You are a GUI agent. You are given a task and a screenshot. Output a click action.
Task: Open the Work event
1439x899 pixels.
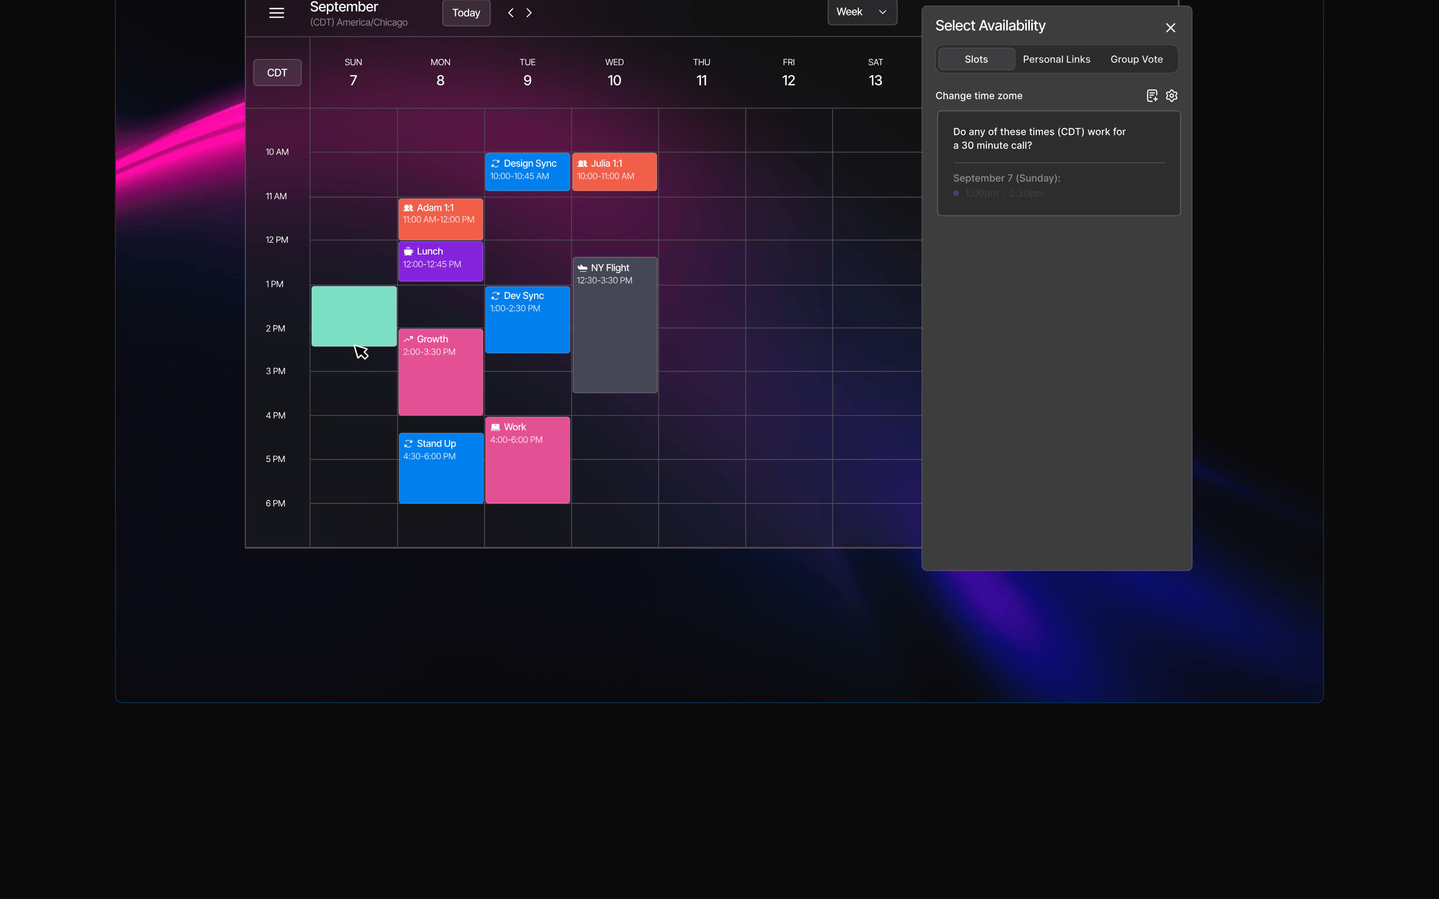coord(528,459)
